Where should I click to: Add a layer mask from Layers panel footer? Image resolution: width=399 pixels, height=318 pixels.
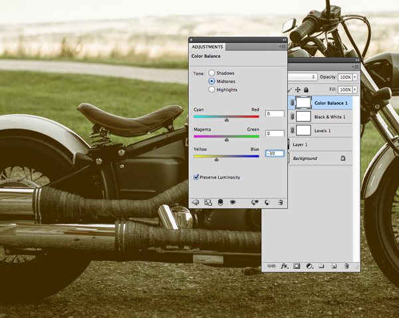coord(297,266)
